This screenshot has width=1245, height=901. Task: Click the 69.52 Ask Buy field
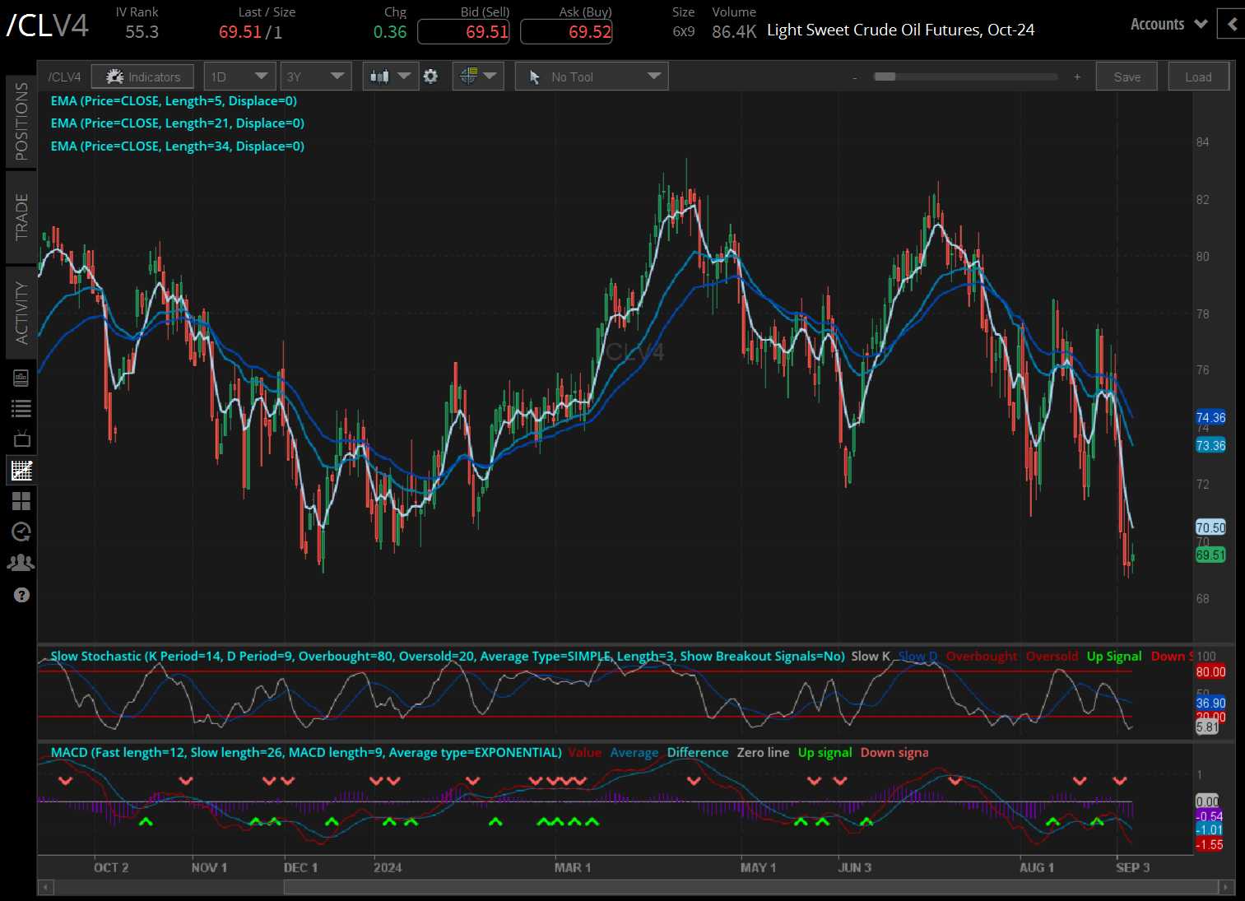[566, 31]
